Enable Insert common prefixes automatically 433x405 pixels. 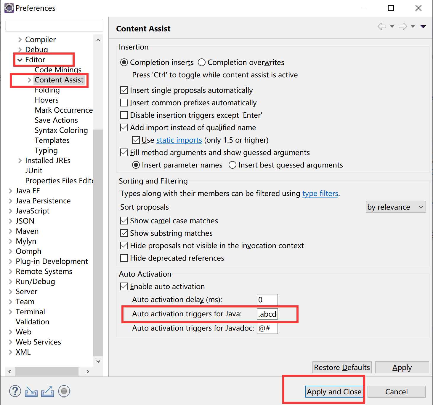[124, 103]
